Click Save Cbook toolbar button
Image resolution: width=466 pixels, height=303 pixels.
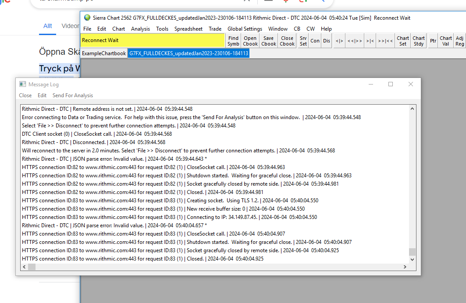click(x=269, y=41)
